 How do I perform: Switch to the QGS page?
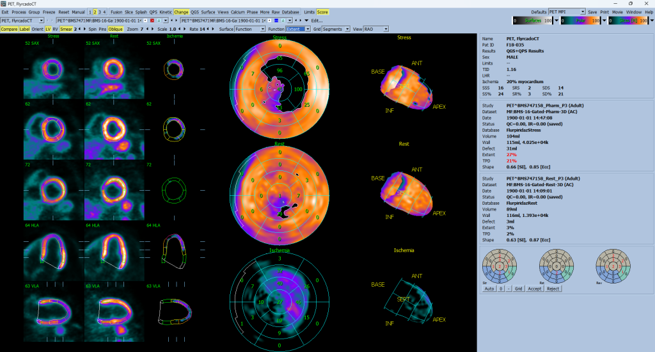194,12
